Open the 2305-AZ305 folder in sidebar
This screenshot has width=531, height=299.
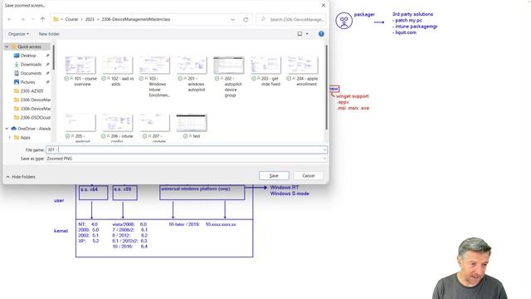click(32, 91)
